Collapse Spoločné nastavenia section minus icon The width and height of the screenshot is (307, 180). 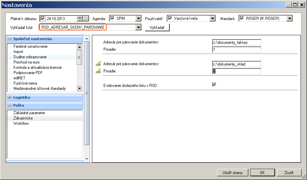coord(10,39)
